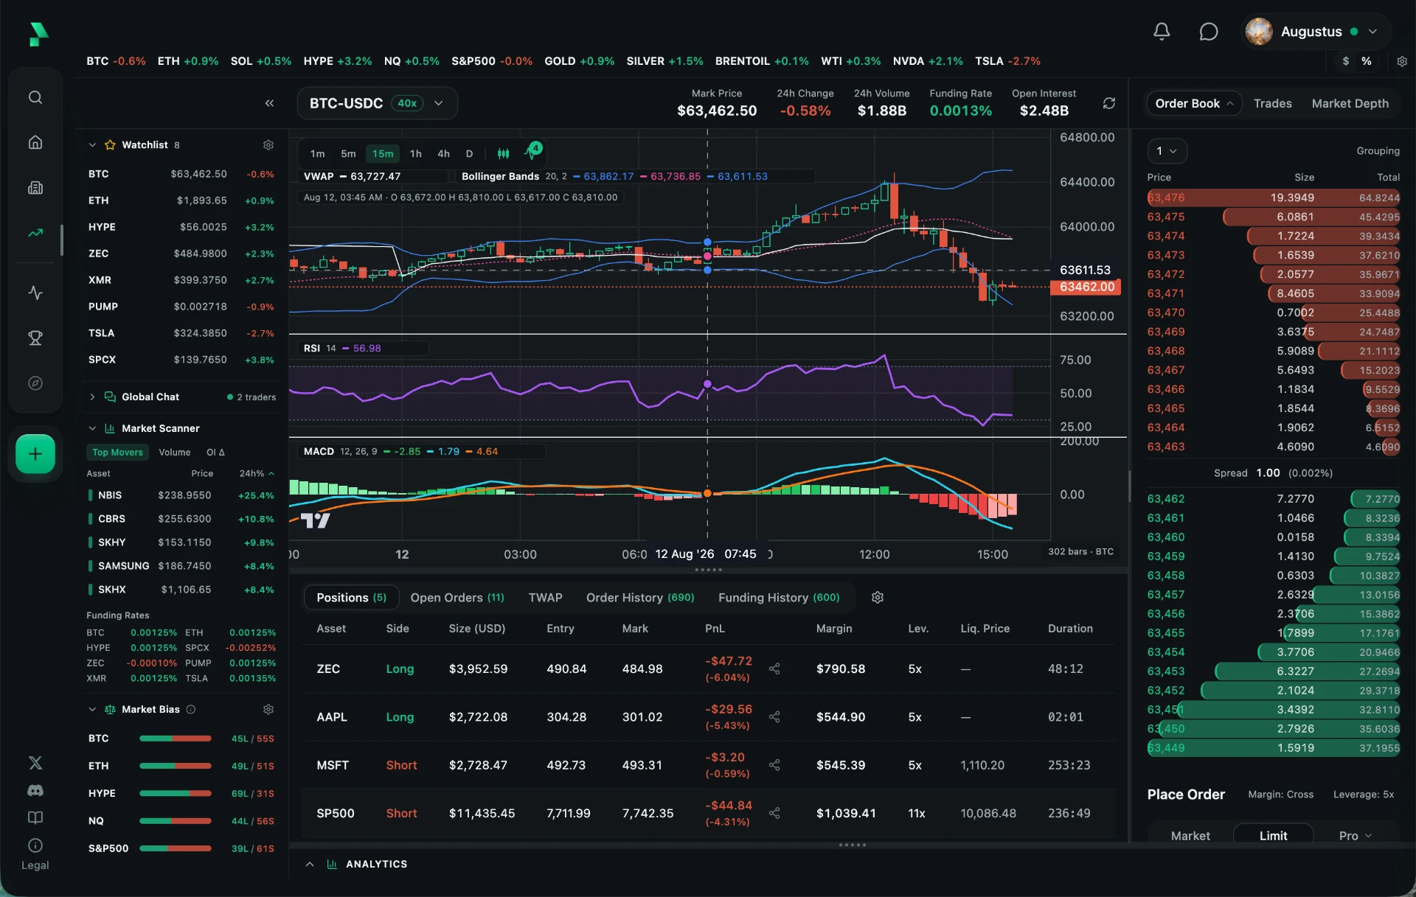Select the OI Δ scanner filter

(x=215, y=453)
